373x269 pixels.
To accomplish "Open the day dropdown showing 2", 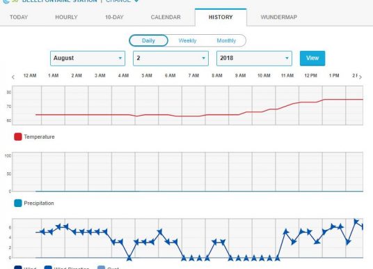I will coord(170,58).
